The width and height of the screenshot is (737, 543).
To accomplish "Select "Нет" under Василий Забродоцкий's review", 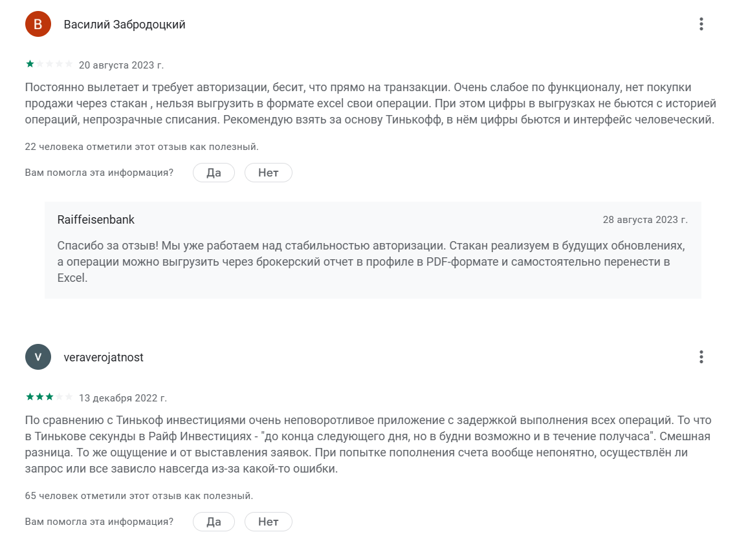I will pos(269,173).
